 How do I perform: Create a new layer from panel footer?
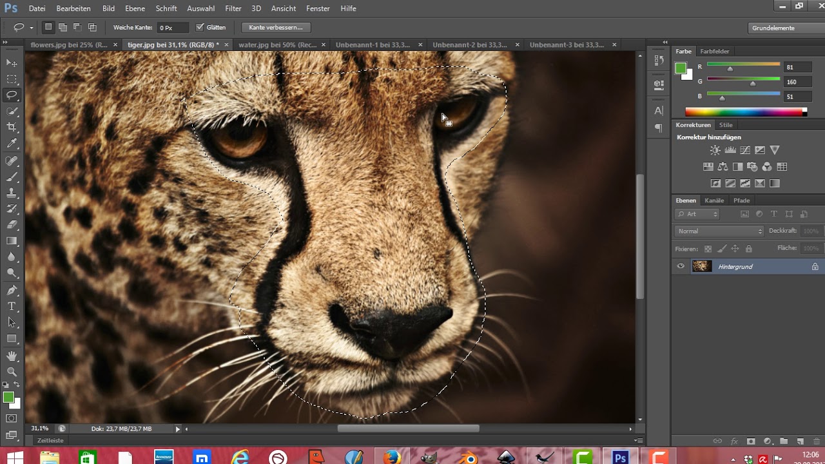pos(800,441)
